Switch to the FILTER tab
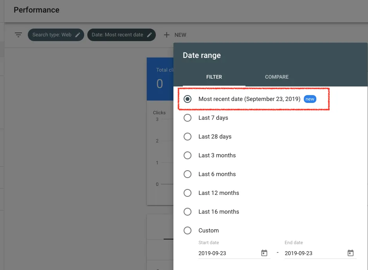The width and height of the screenshot is (368, 270). (x=214, y=77)
